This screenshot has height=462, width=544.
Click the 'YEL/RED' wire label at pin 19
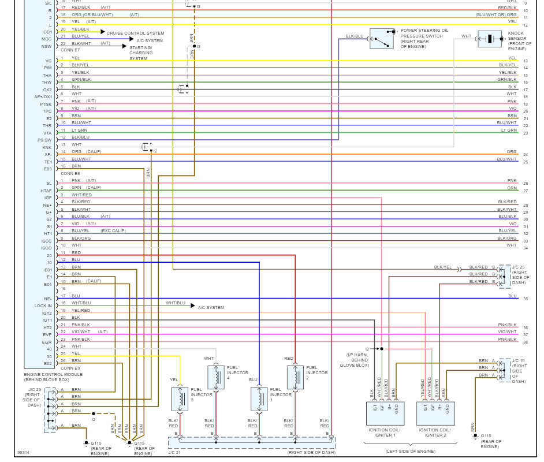(81, 311)
